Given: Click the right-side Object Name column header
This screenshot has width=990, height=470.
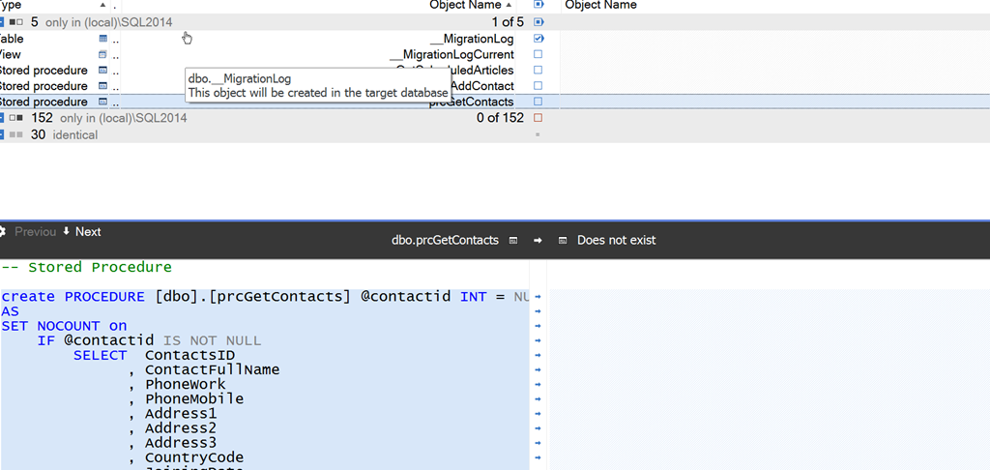Looking at the screenshot, I should [x=600, y=5].
